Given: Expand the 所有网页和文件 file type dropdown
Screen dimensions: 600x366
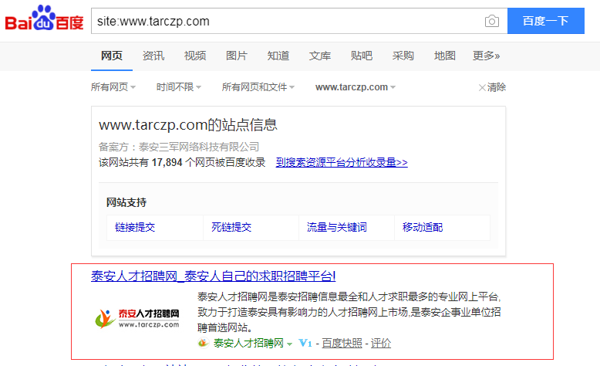Looking at the screenshot, I should click(x=258, y=87).
